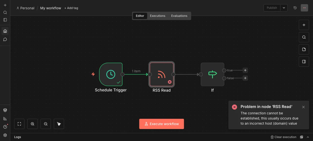313x141 pixels.
Task: Zoom in on the canvas
Action: [33, 124]
